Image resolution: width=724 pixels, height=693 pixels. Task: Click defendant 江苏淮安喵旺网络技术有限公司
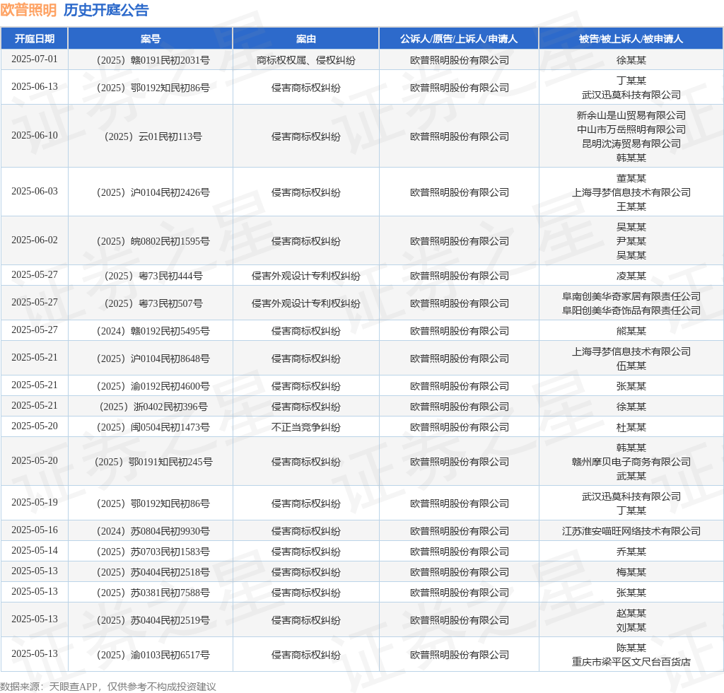coord(631,531)
